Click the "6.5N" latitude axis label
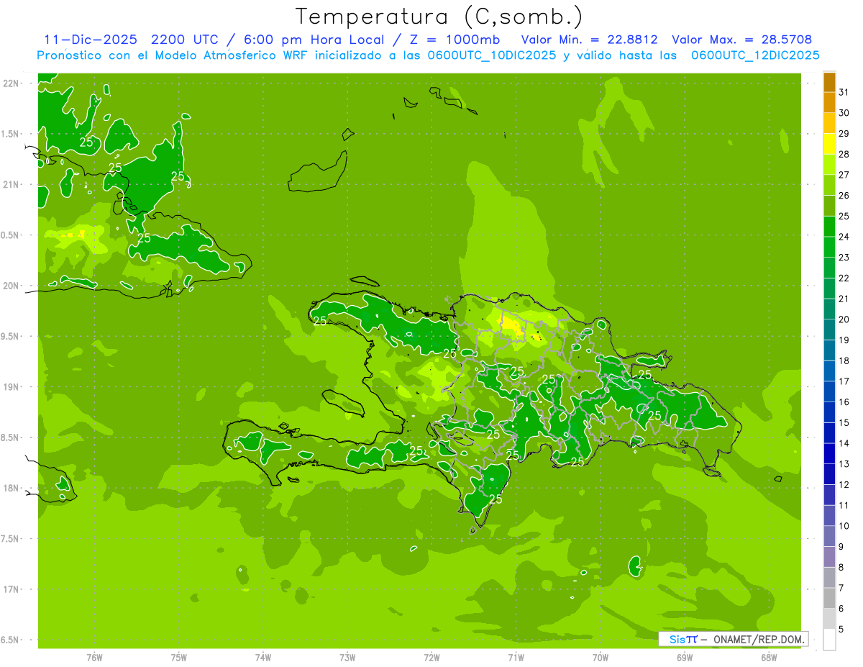This screenshot has width=863, height=667. [x=10, y=640]
